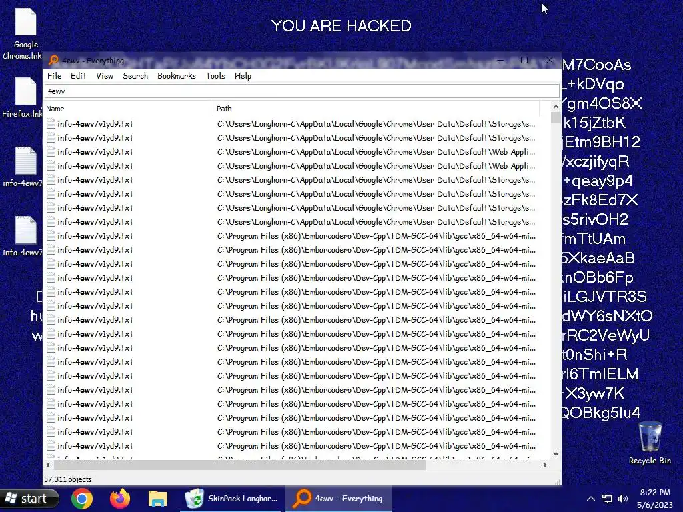Click the Everything magnifier icon in title bar
The height and width of the screenshot is (512, 683).
click(53, 61)
